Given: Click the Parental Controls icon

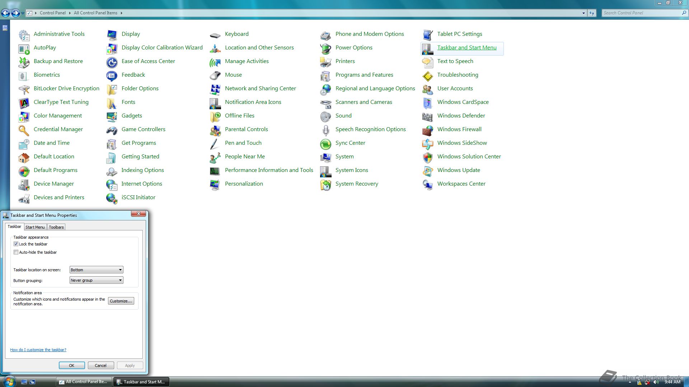Looking at the screenshot, I should point(215,130).
